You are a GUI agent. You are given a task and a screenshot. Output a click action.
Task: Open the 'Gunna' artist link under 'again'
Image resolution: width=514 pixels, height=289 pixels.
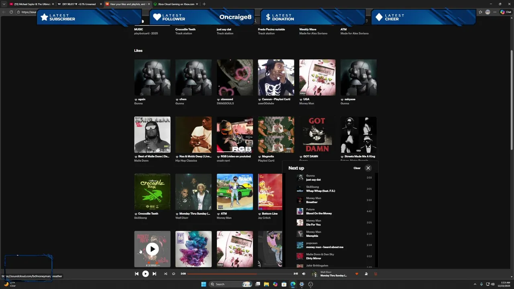[x=138, y=103]
